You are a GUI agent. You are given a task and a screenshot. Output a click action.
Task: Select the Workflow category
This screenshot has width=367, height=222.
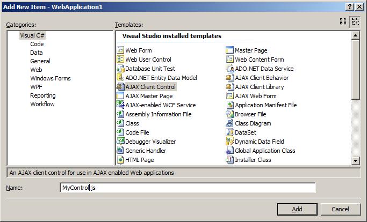(42, 104)
